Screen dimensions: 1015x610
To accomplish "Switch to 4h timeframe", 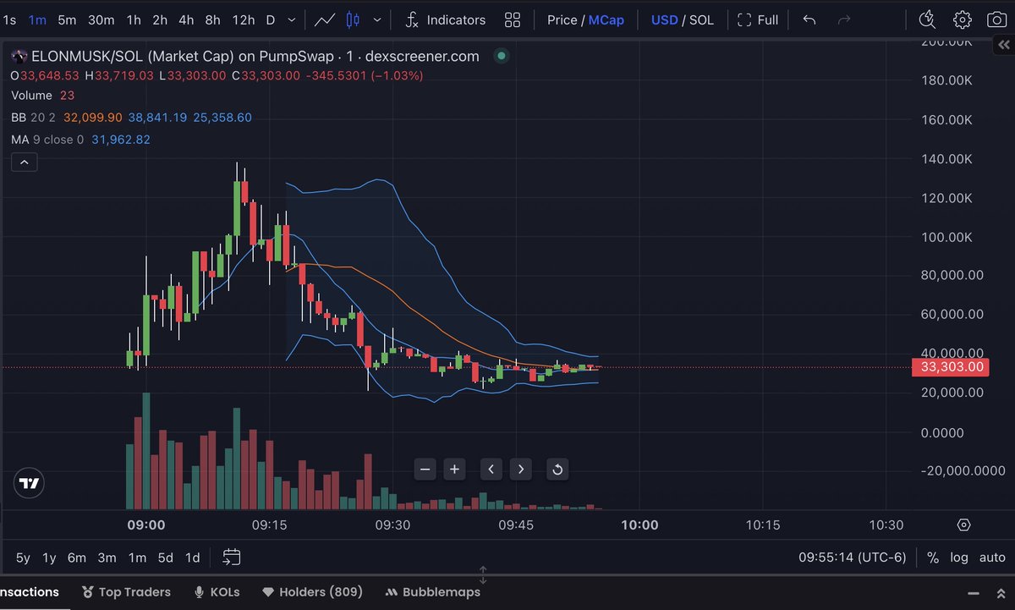I will point(186,19).
